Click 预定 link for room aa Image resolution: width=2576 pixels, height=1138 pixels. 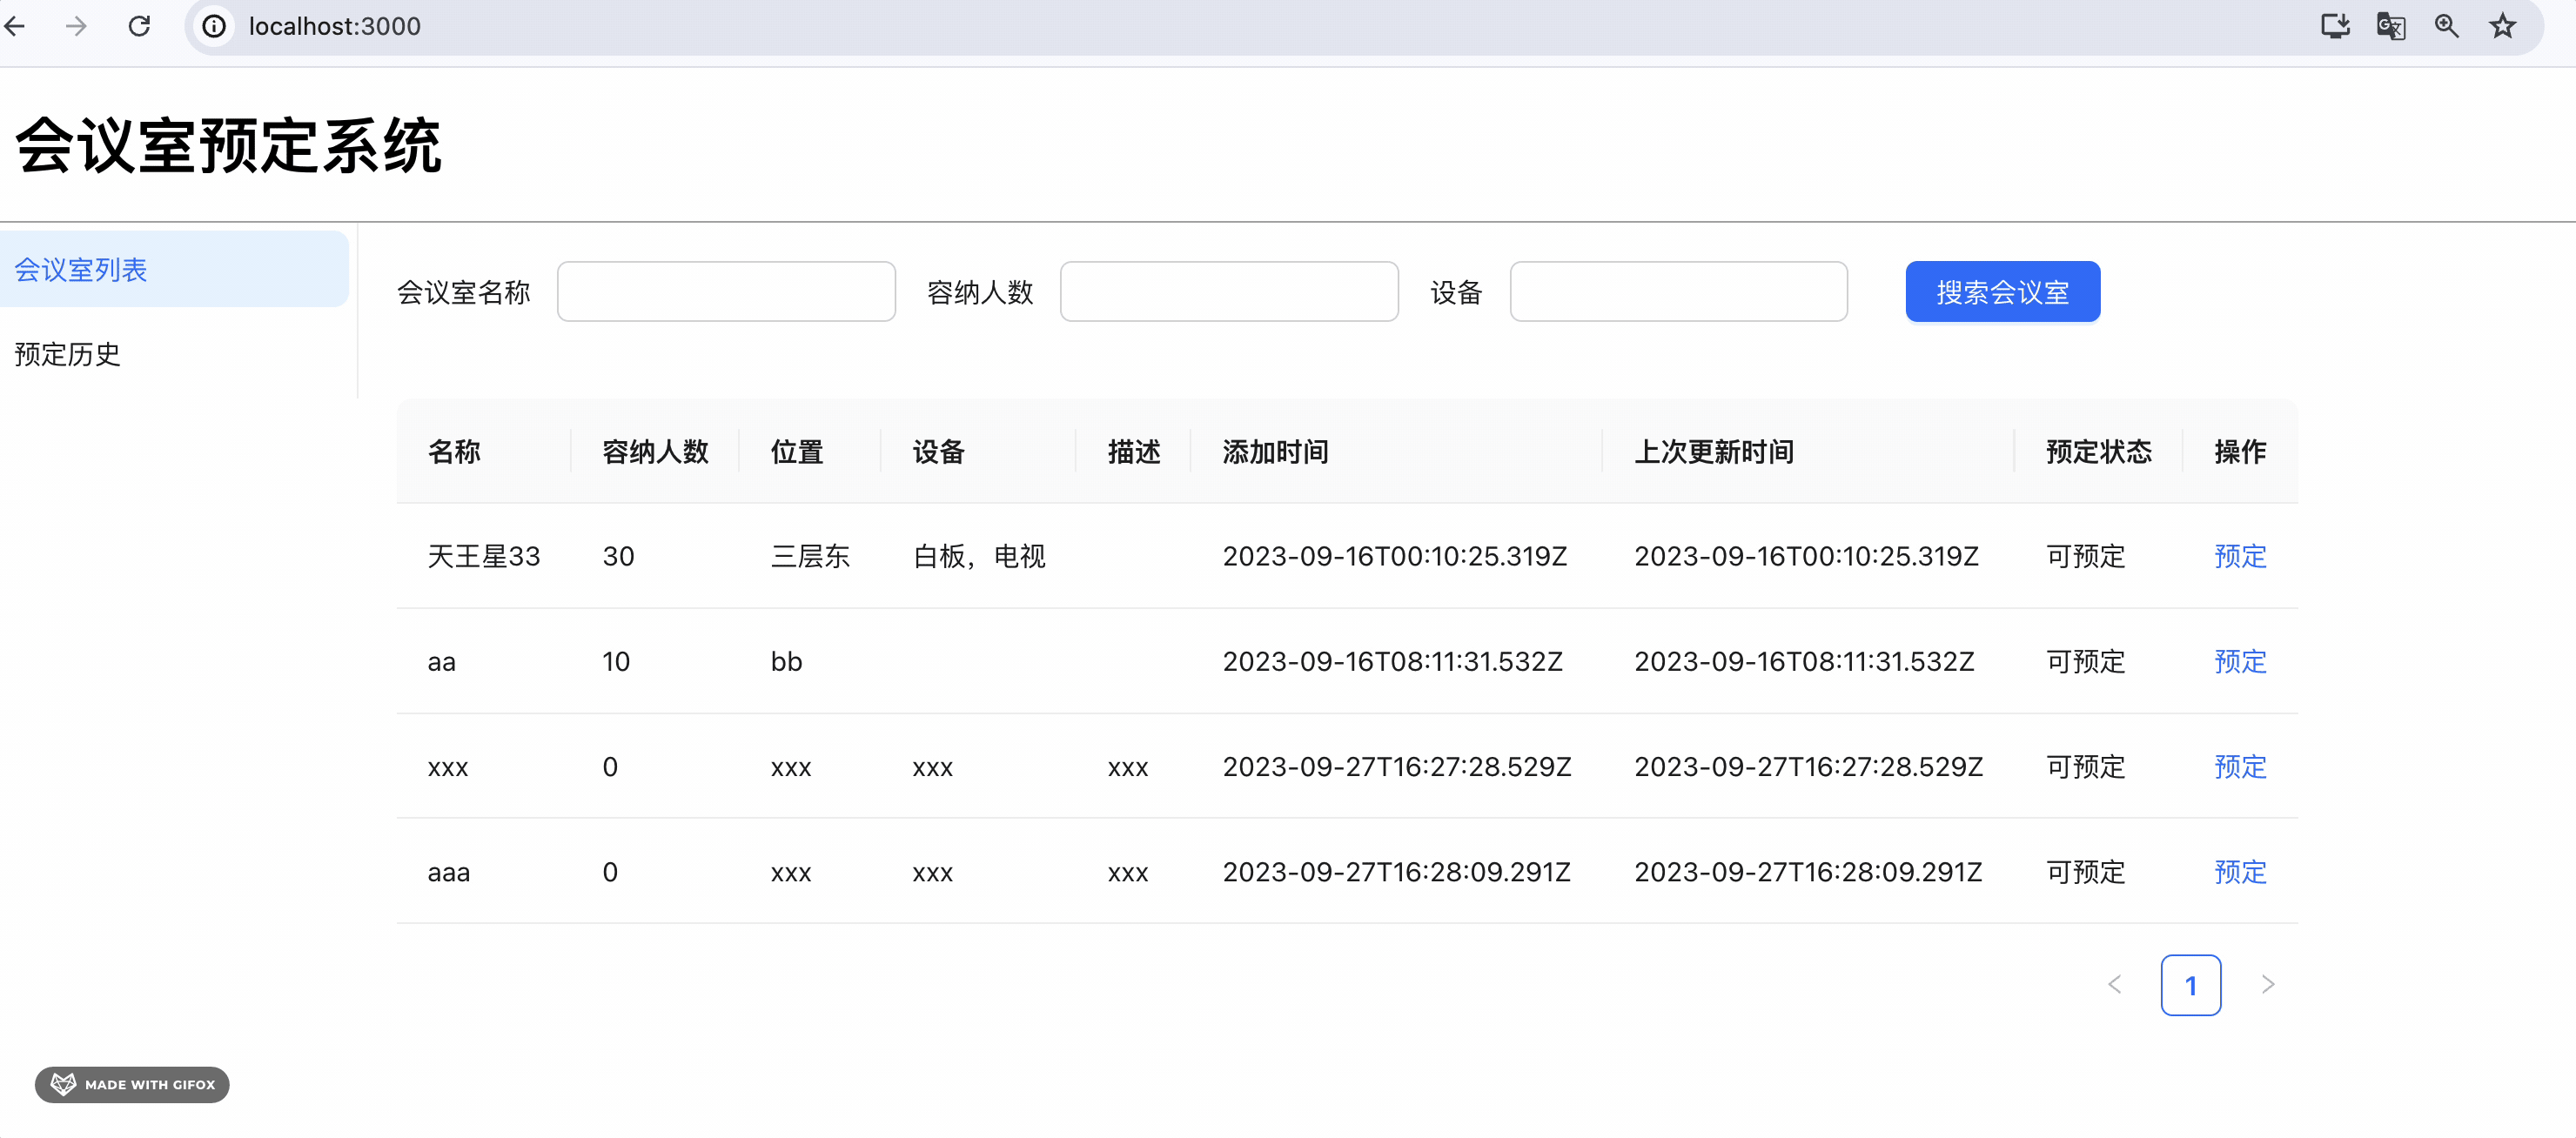[x=2239, y=661]
